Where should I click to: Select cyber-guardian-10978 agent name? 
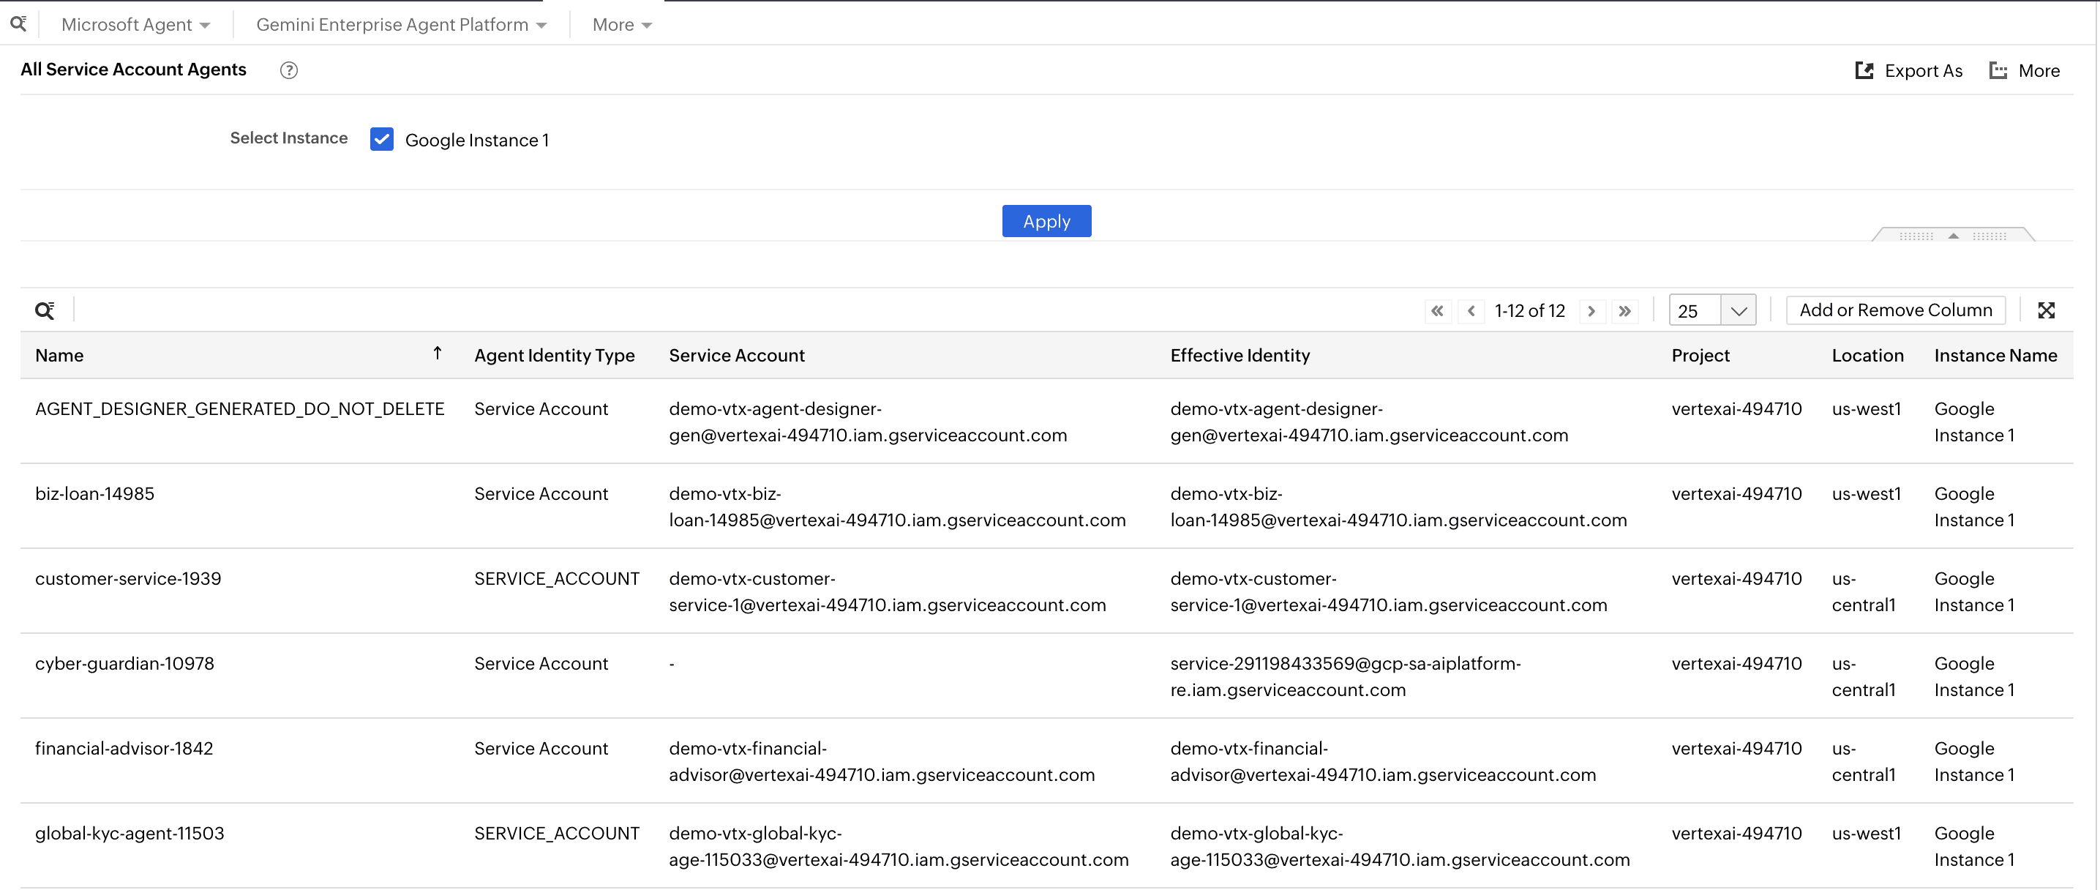point(124,663)
